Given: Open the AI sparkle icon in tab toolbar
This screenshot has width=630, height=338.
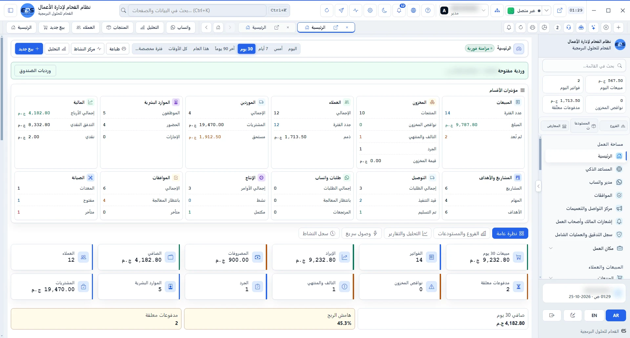Looking at the screenshot, I should coord(594,28).
